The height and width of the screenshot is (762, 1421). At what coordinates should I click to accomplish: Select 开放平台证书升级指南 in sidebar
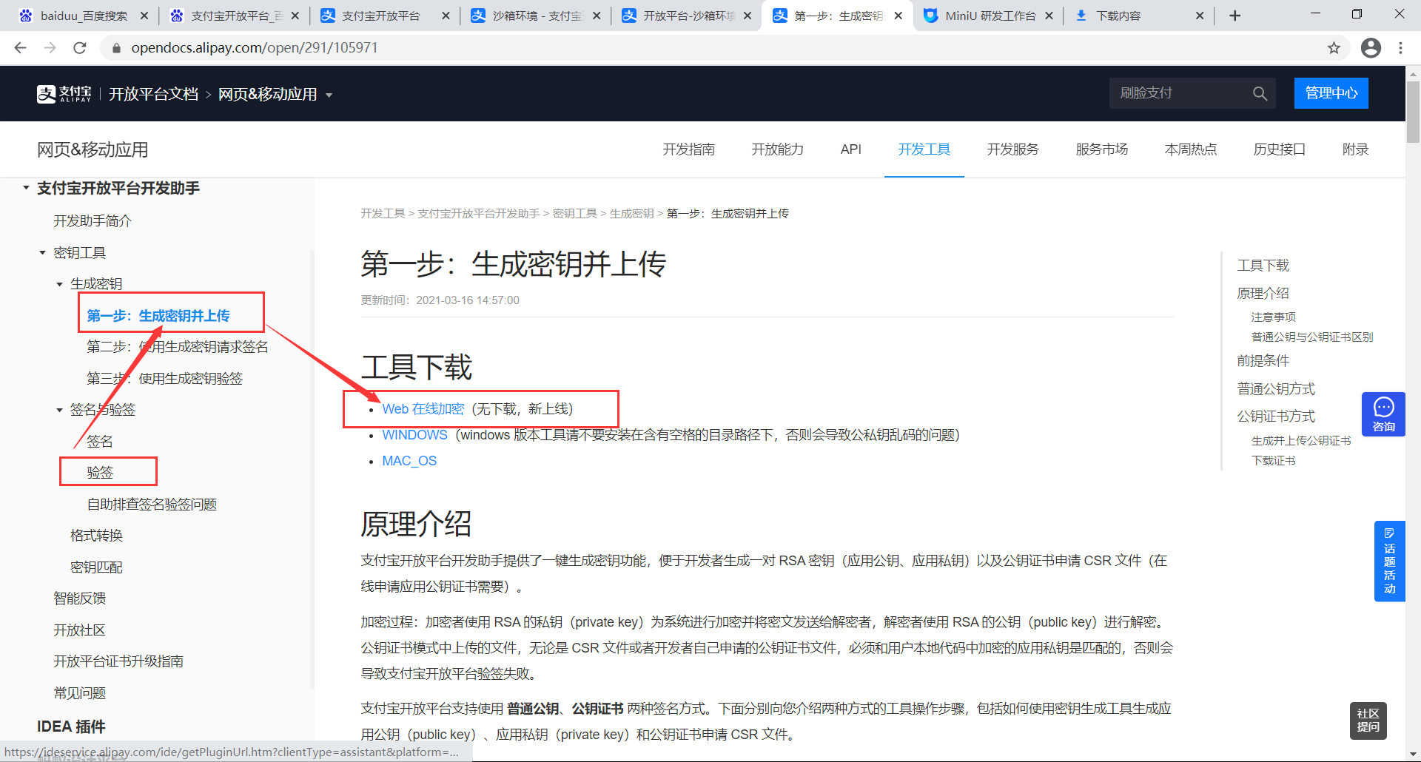[118, 661]
